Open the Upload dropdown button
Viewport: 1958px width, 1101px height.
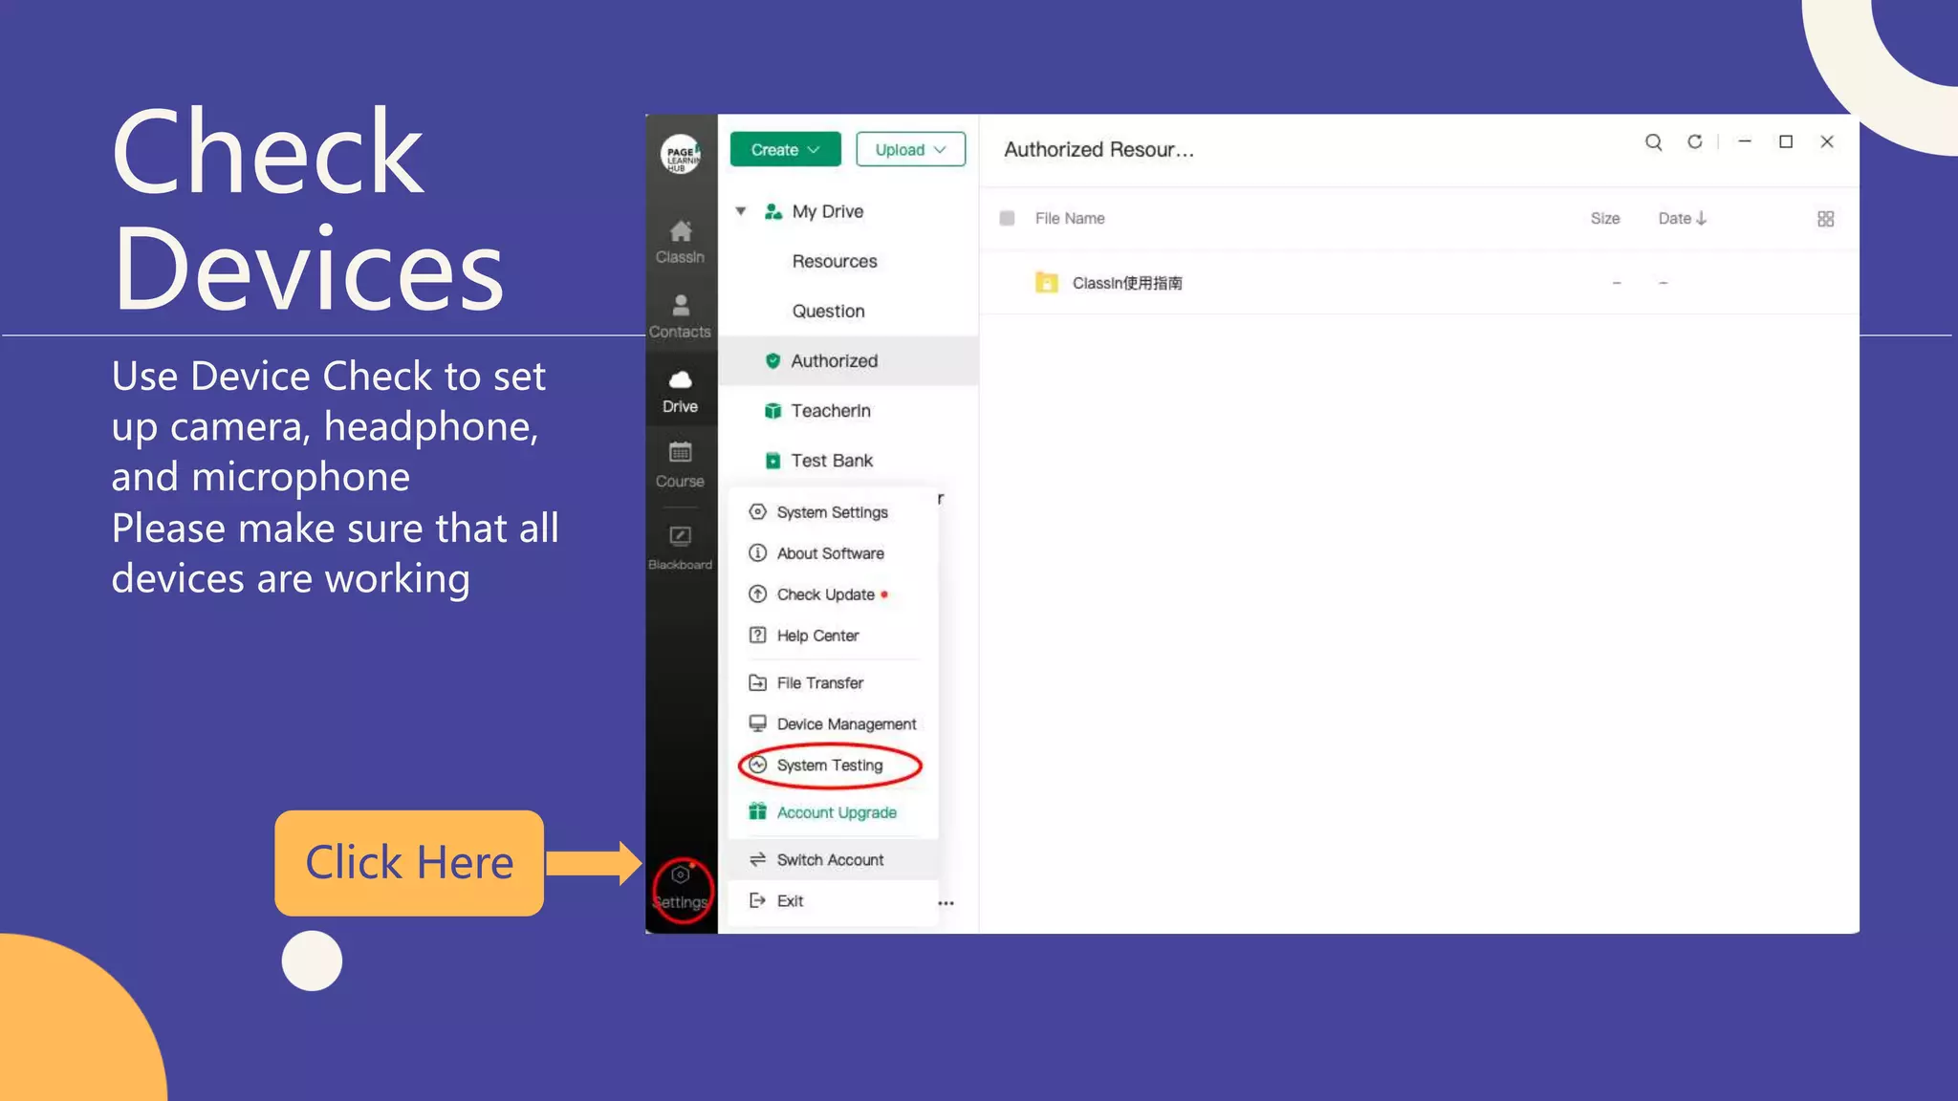click(x=910, y=150)
